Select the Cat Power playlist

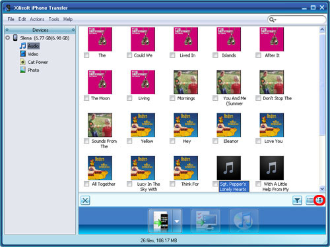38,62
